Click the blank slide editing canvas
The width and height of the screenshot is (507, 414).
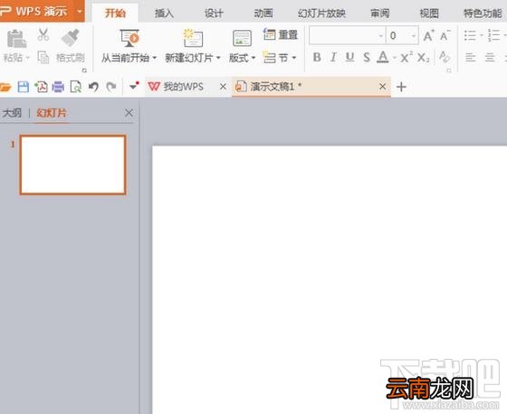point(330,279)
